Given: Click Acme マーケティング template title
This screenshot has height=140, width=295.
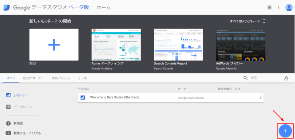Looking at the screenshot, I should click(108, 63).
